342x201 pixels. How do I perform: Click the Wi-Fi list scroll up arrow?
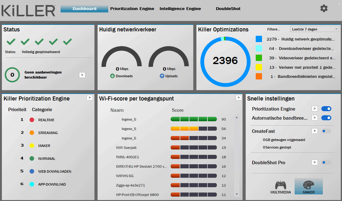(x=237, y=117)
